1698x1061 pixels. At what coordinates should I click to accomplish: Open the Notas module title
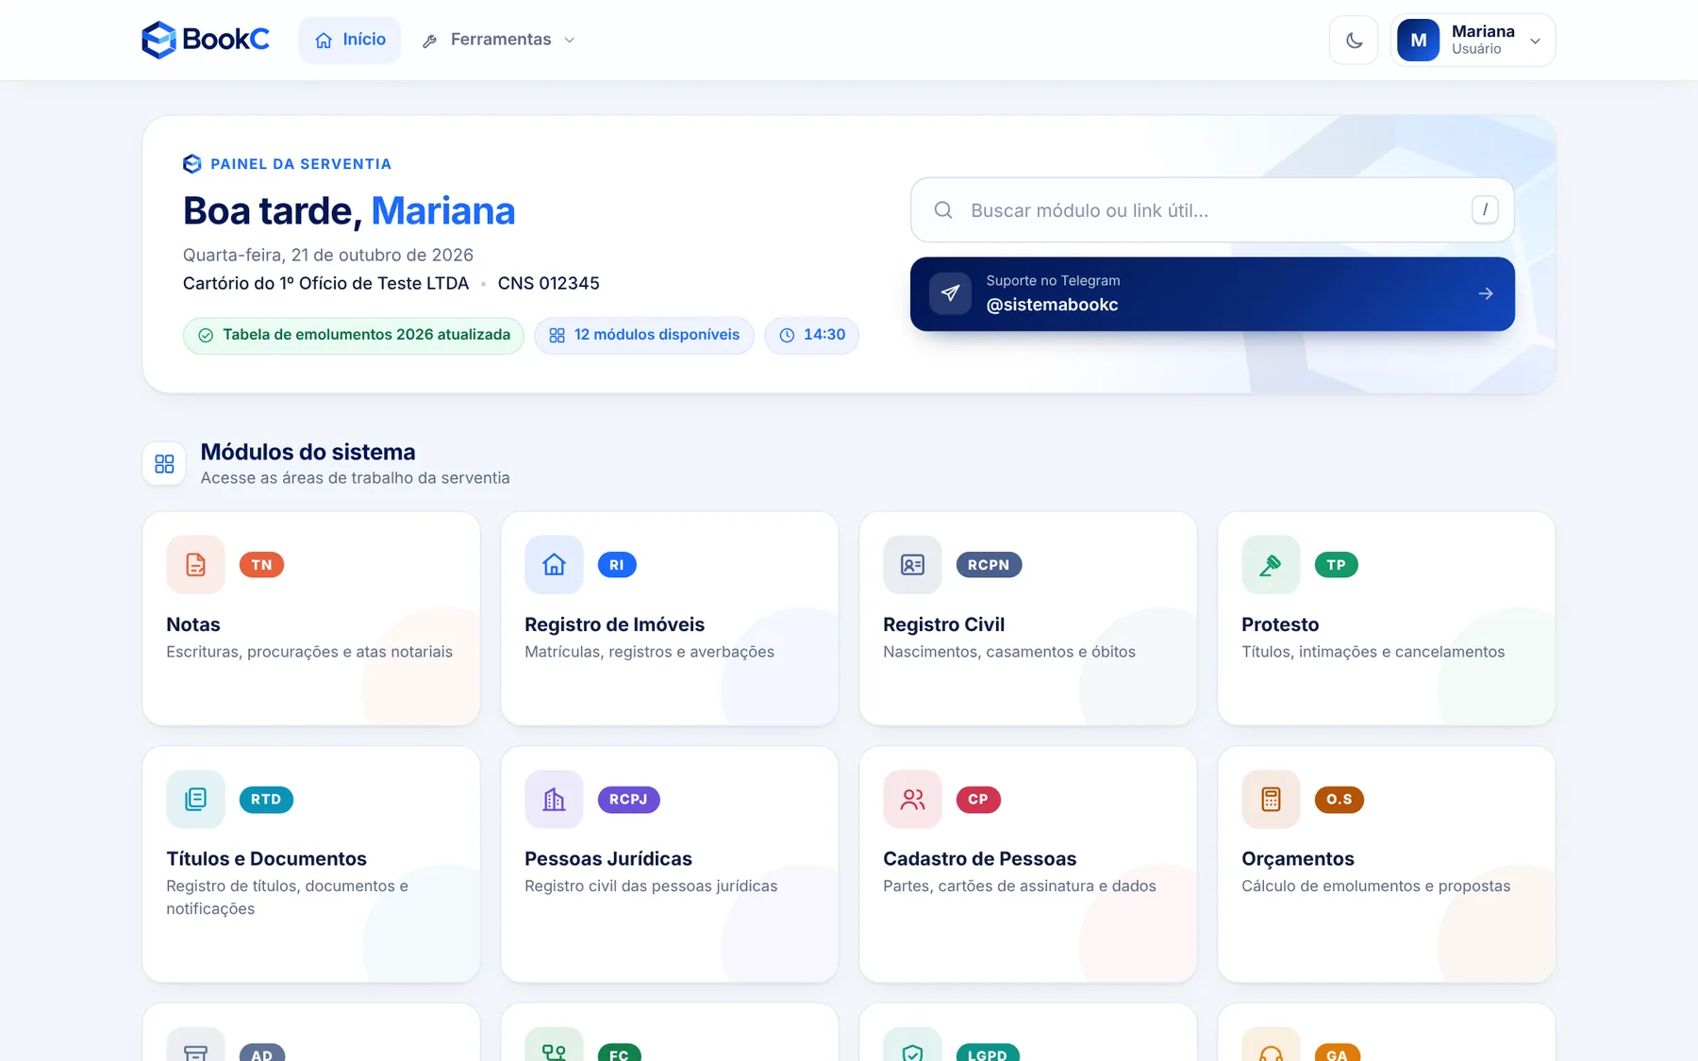coord(193,624)
